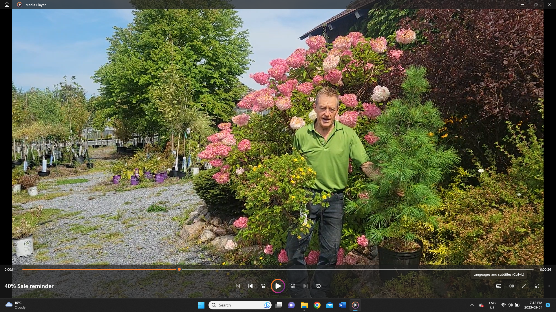
Task: Skip forward 30 seconds
Action: point(293,286)
